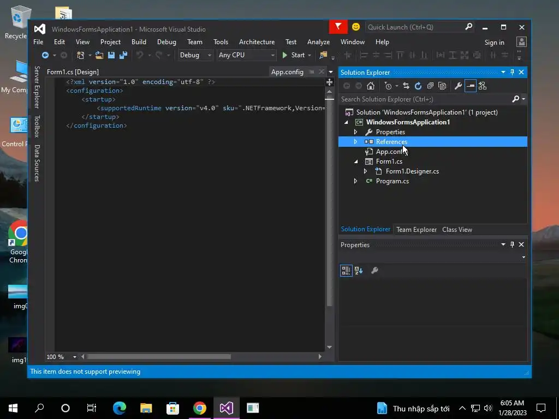The image size is (559, 419).
Task: Open the Debug configuration dropdown
Action: point(195,55)
